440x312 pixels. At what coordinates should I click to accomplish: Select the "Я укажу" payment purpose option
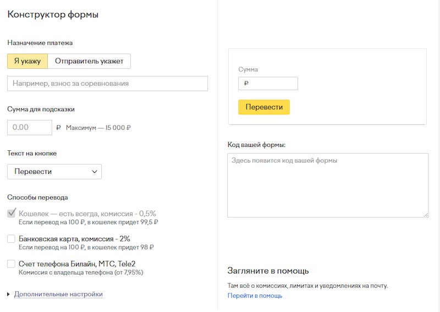click(28, 61)
